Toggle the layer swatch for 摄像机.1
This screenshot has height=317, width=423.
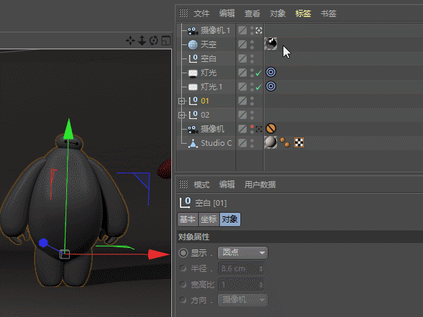coord(243,30)
